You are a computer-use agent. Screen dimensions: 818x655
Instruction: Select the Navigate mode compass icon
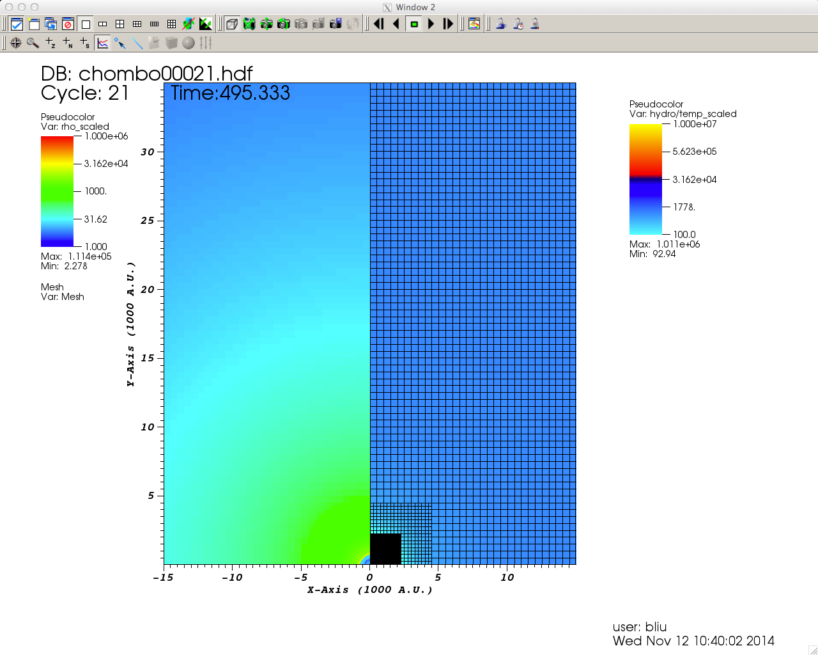pos(16,43)
